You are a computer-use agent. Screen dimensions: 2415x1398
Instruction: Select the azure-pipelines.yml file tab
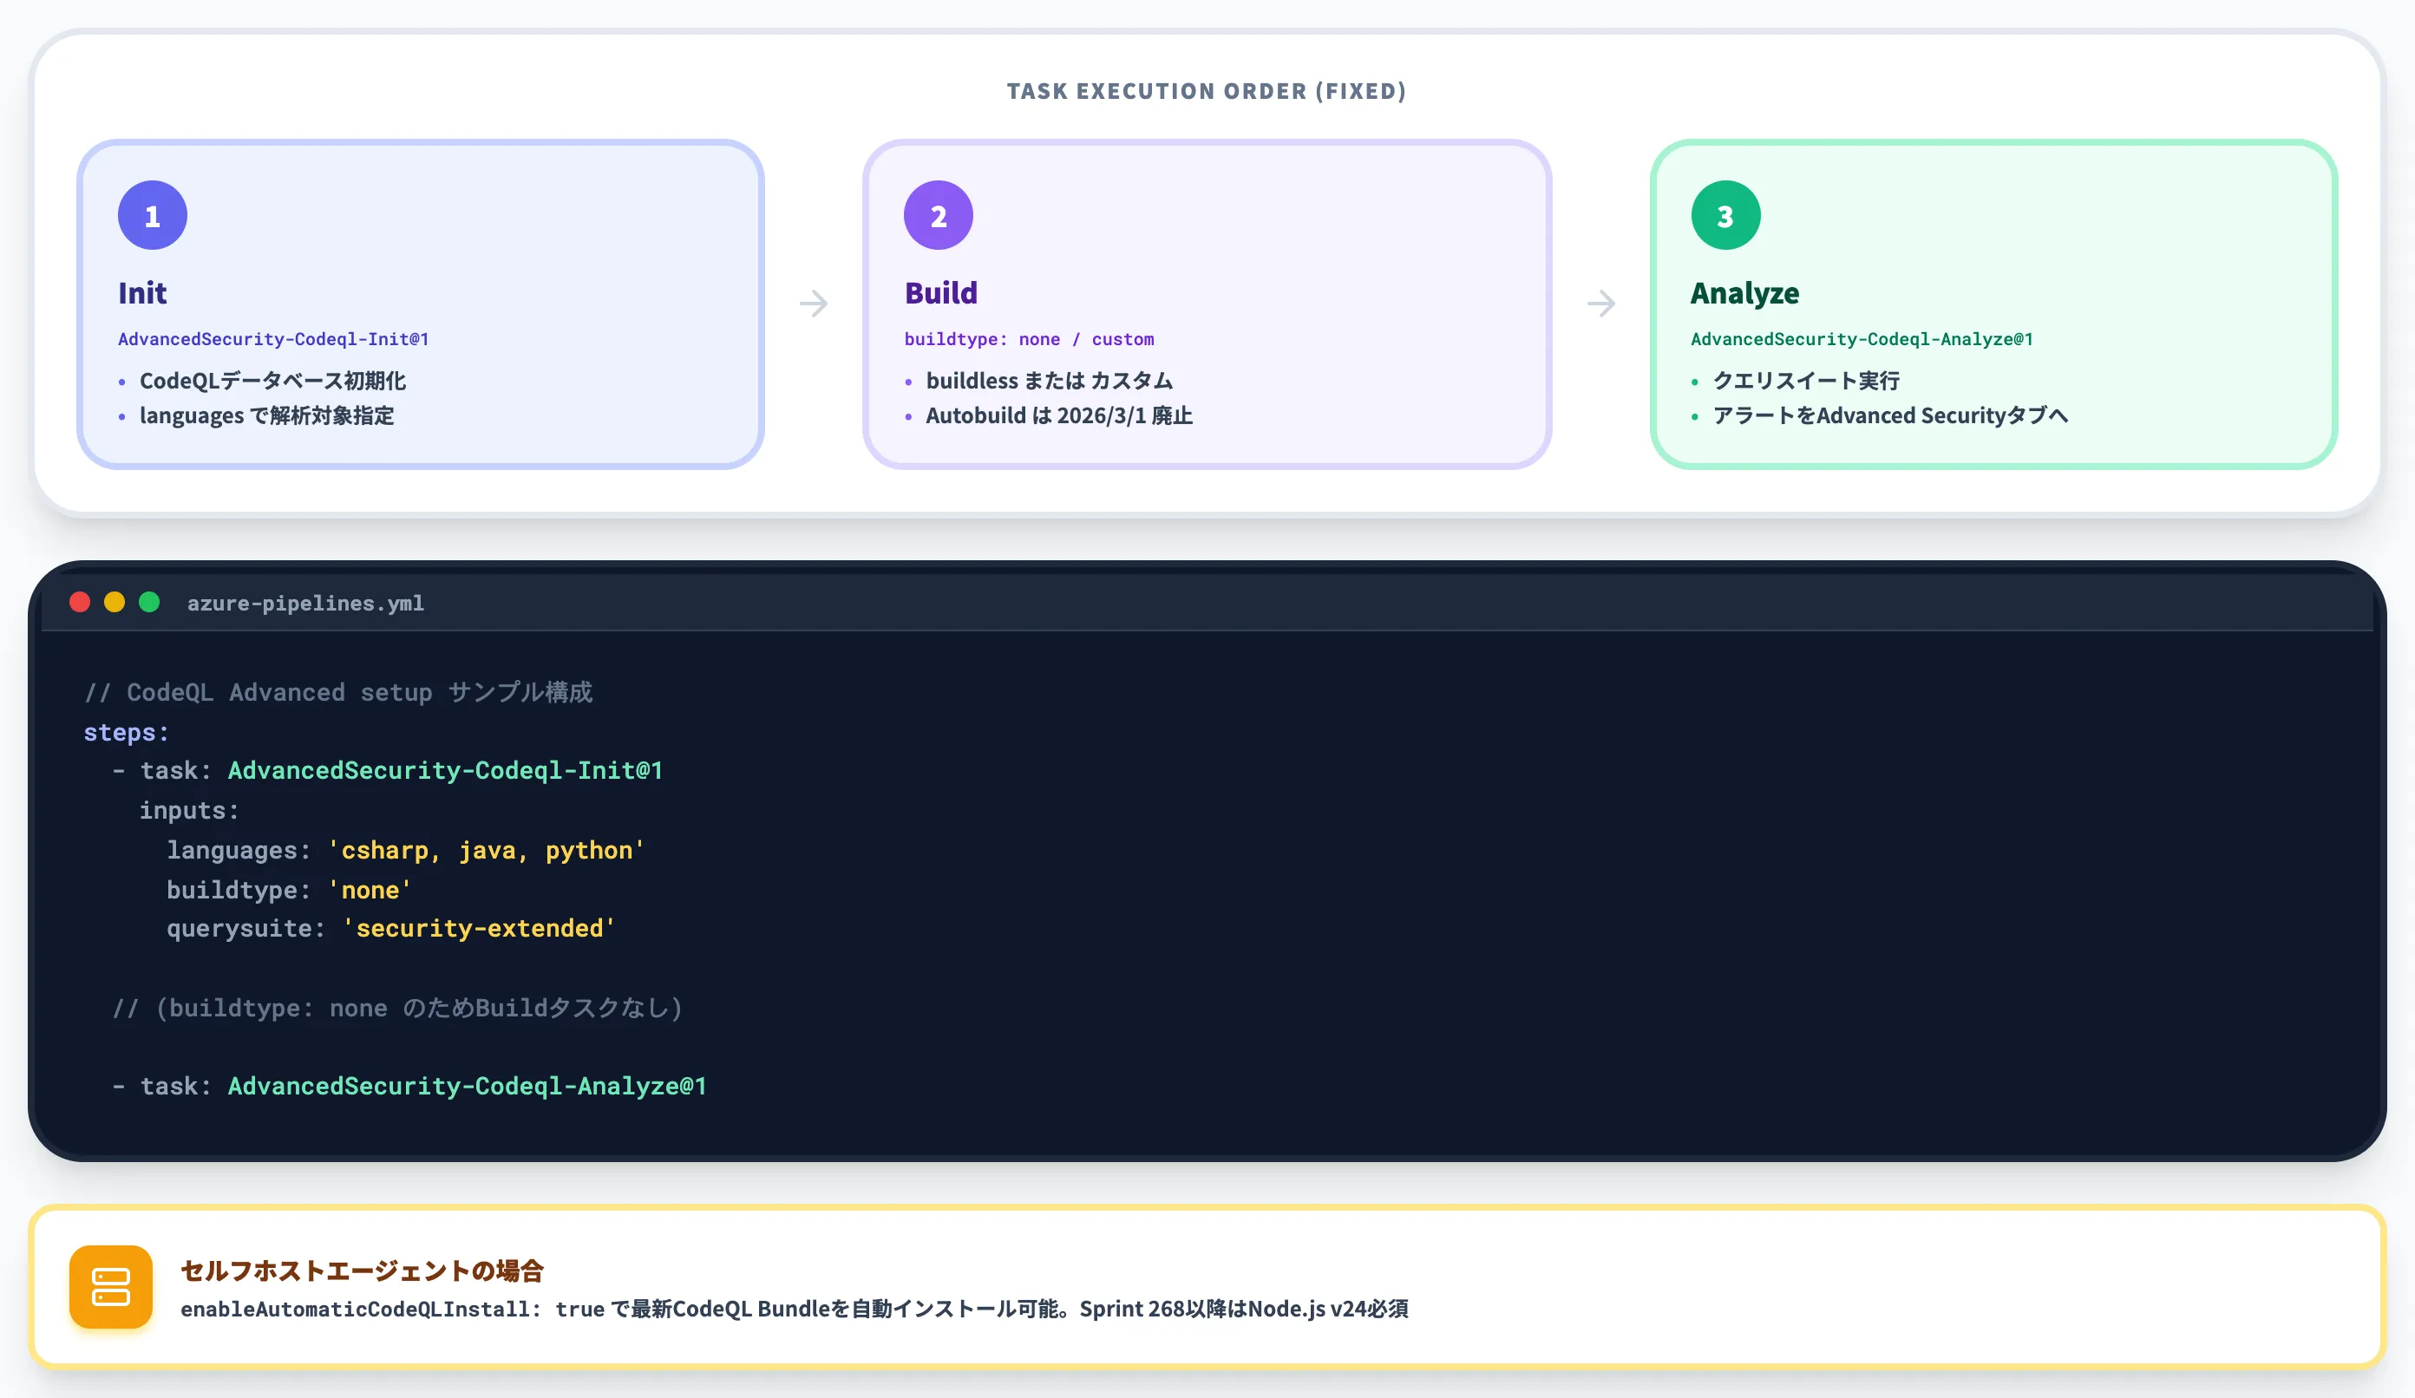305,603
